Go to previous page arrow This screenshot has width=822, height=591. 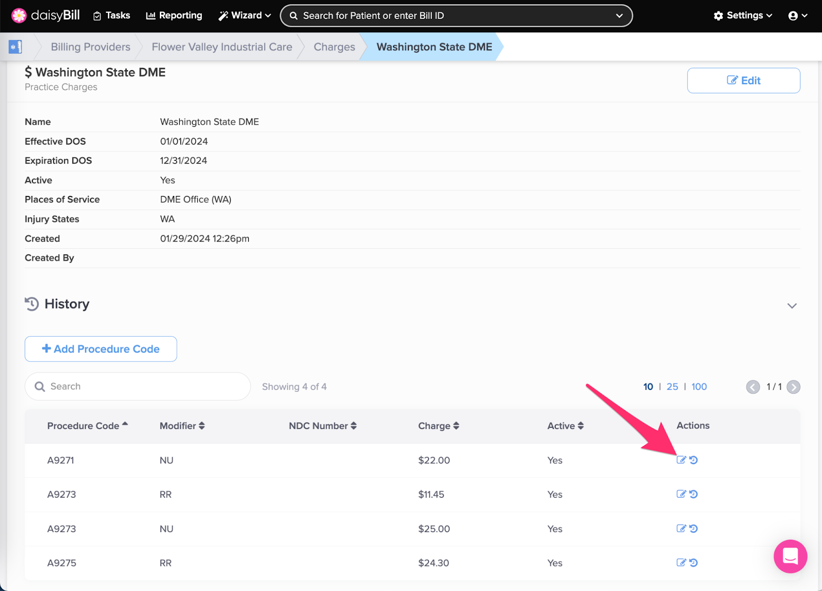click(753, 387)
